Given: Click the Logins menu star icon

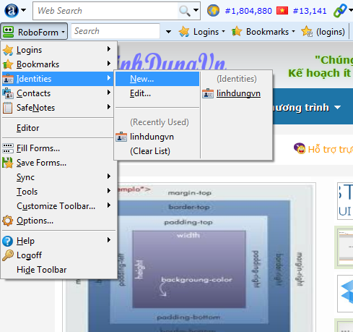Looking at the screenshot, I should click(8, 50).
